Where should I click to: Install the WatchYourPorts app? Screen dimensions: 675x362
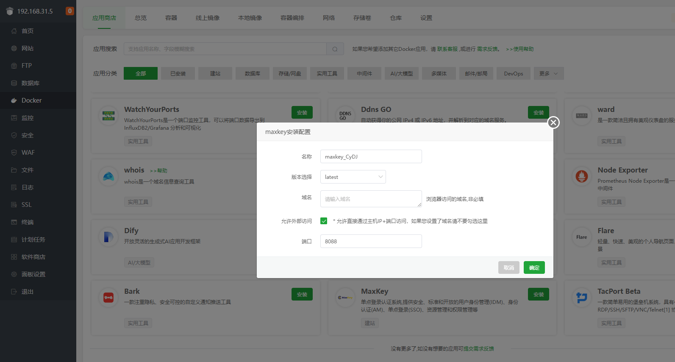pyautogui.click(x=302, y=112)
